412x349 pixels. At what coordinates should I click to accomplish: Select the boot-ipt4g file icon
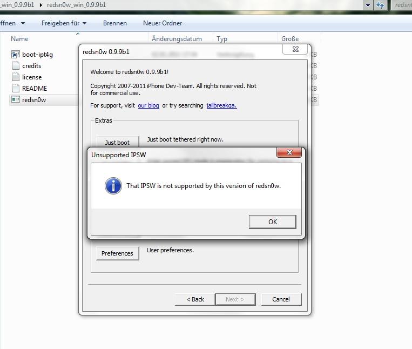point(16,55)
